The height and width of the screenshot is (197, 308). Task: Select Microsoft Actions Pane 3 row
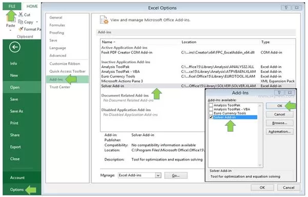(x=198, y=81)
